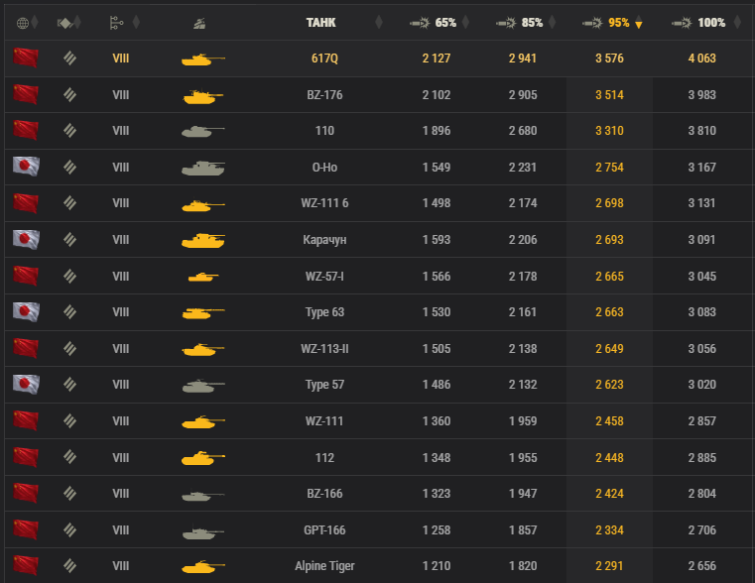The height and width of the screenshot is (583, 755).
Task: Sort by nation globe icon
Action: (23, 23)
